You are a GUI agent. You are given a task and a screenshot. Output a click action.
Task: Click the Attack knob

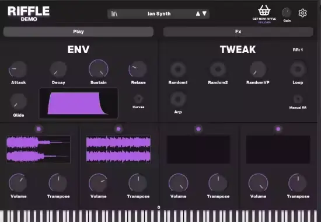[x=18, y=70]
